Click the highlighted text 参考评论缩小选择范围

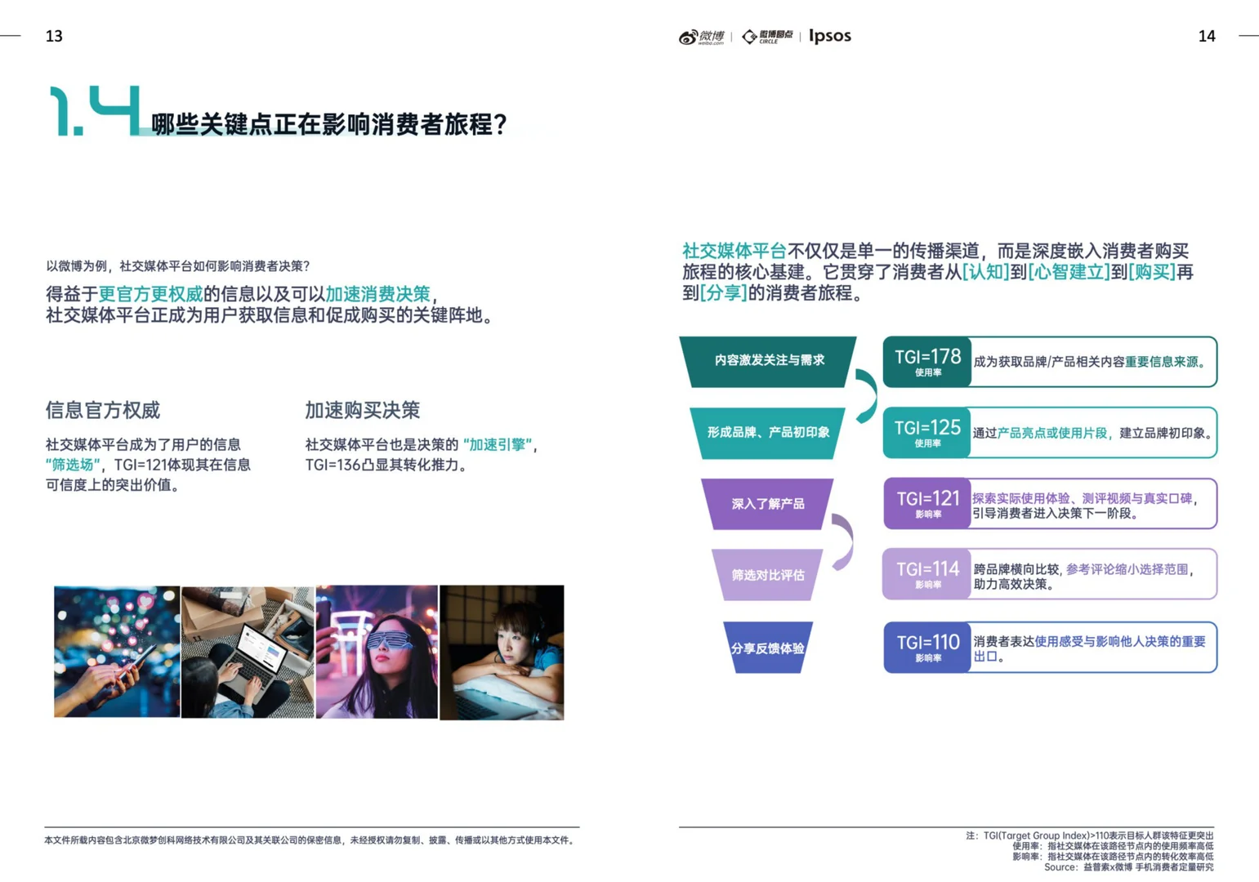pyautogui.click(x=1127, y=569)
